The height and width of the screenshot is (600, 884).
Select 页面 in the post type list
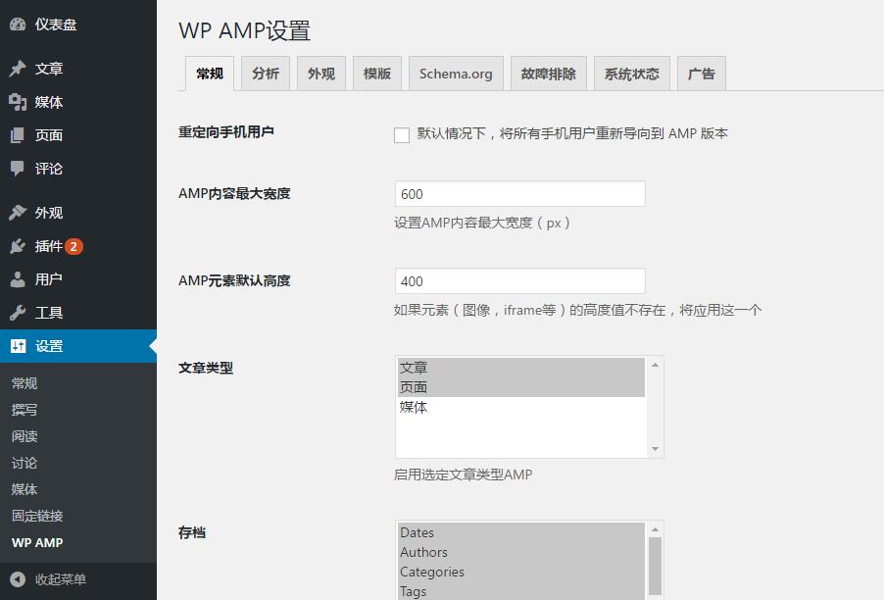pyautogui.click(x=521, y=387)
